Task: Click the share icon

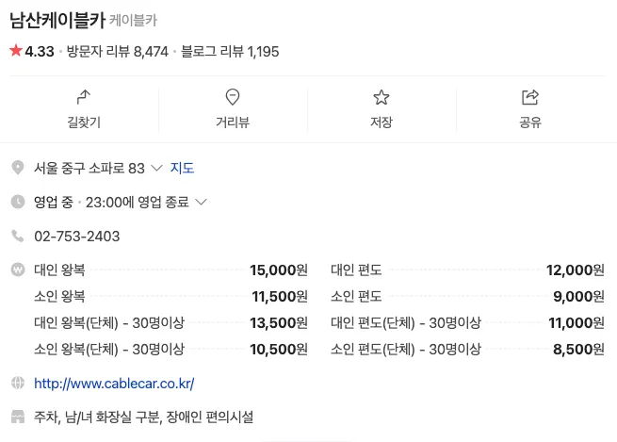Action: click(x=529, y=97)
